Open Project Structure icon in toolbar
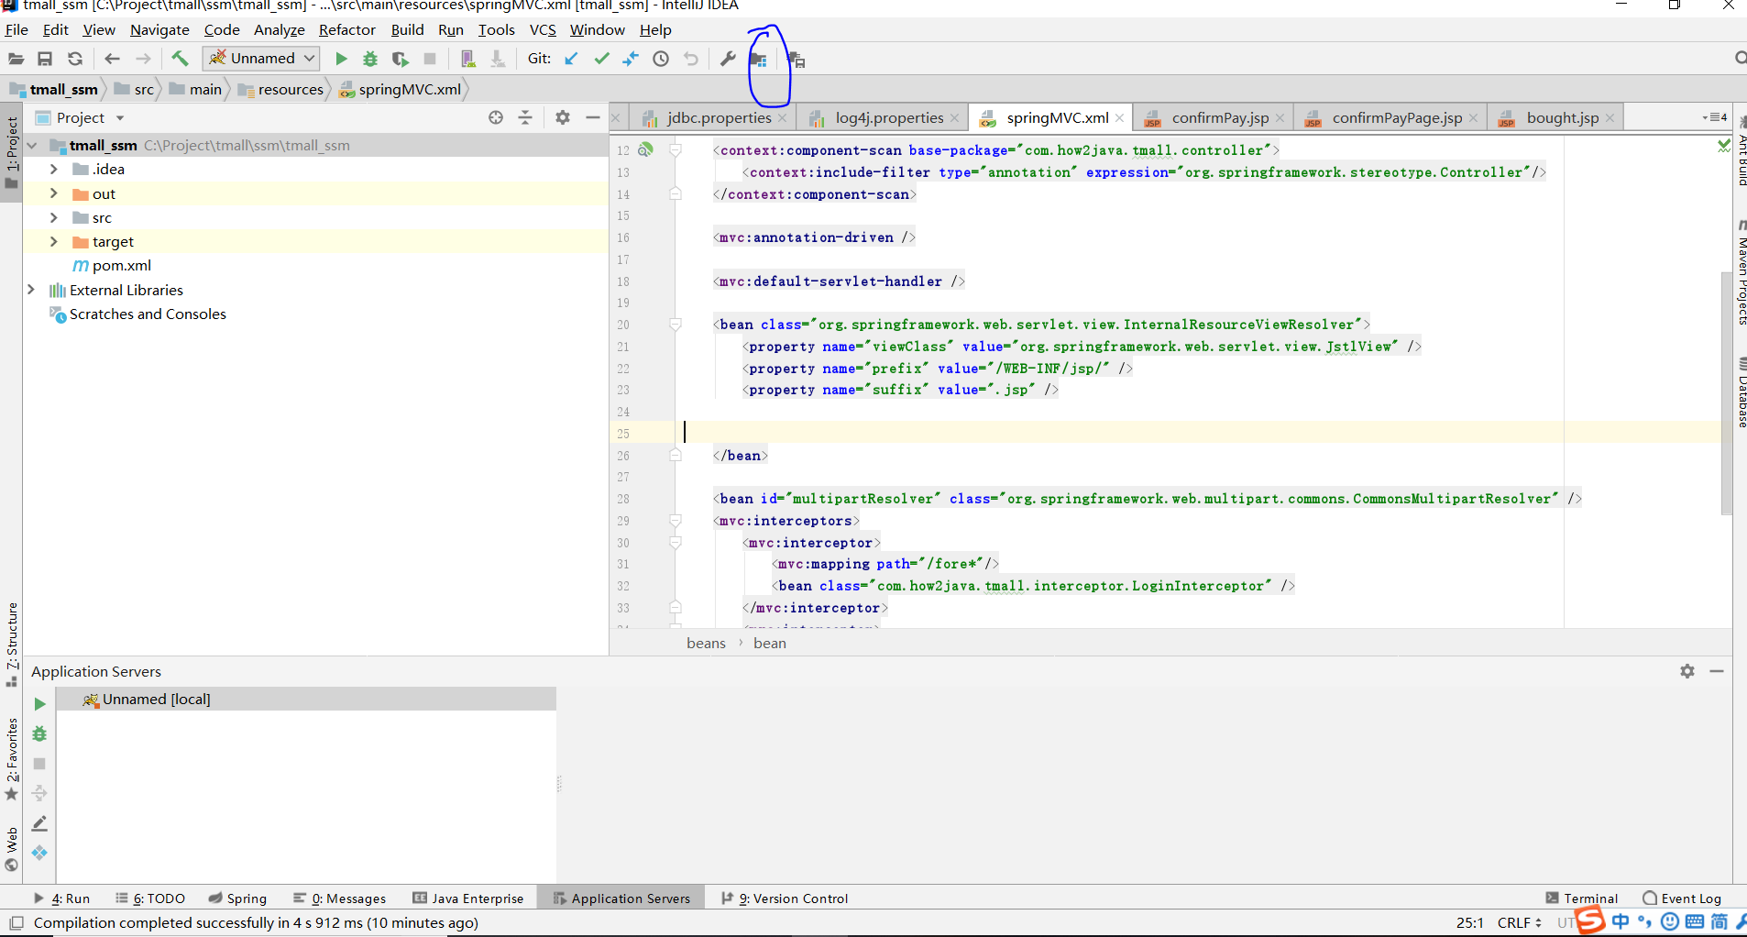The height and width of the screenshot is (937, 1747). (x=759, y=60)
